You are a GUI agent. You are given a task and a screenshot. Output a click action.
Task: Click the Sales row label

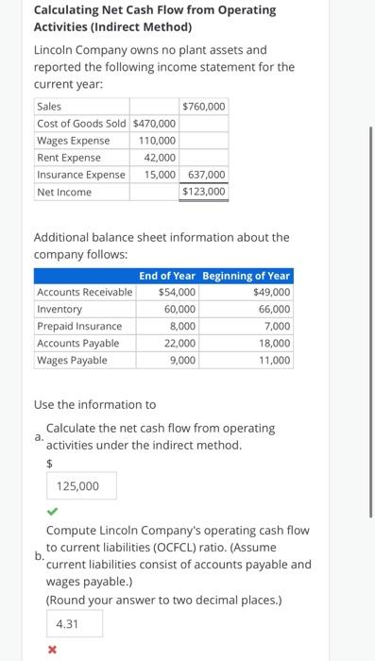tap(49, 106)
